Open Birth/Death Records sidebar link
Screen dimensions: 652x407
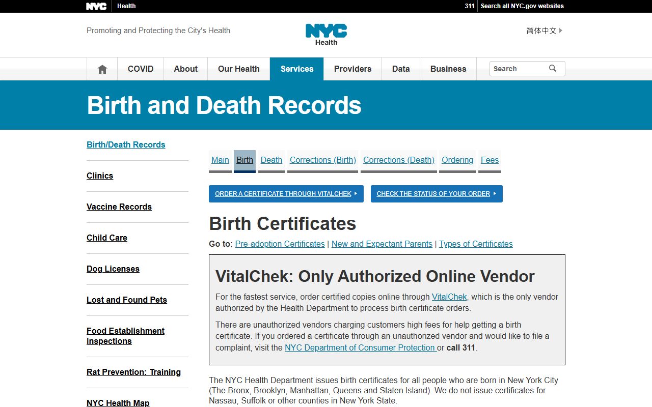[126, 144]
